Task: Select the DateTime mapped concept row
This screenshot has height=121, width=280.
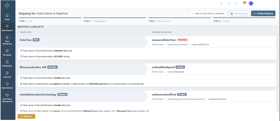Action: click(x=80, y=40)
